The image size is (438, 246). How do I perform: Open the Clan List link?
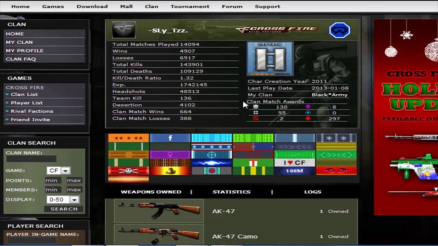click(24, 94)
